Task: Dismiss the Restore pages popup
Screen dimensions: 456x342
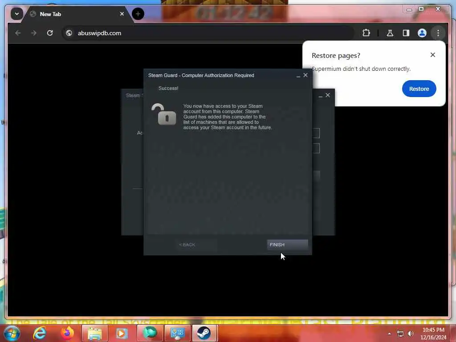Action: [432, 55]
